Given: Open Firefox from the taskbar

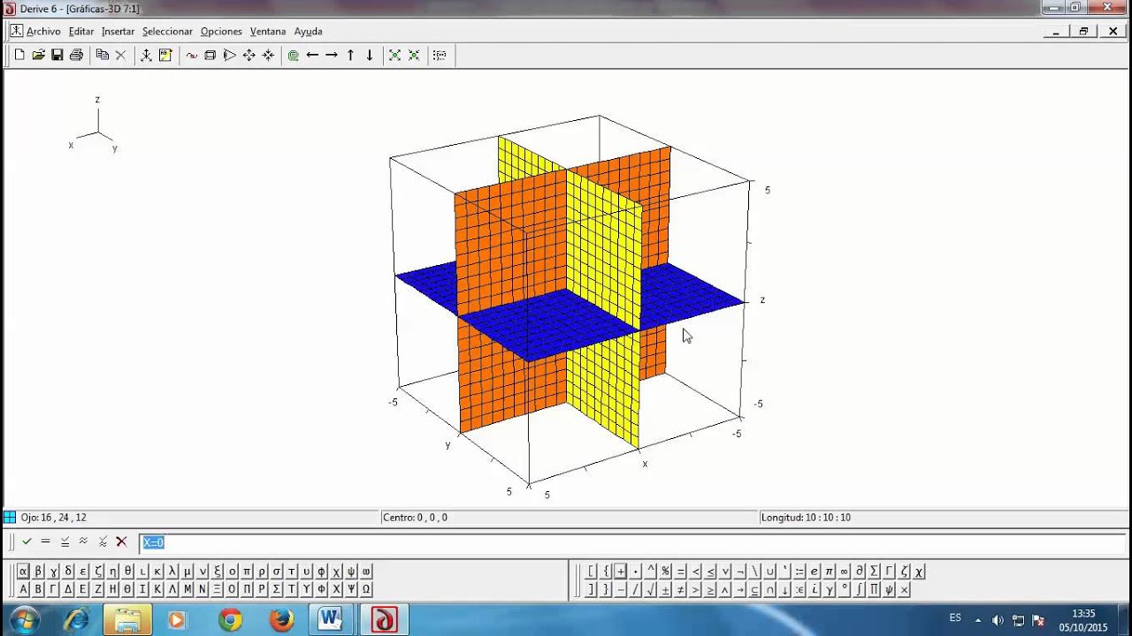Looking at the screenshot, I should tap(281, 620).
